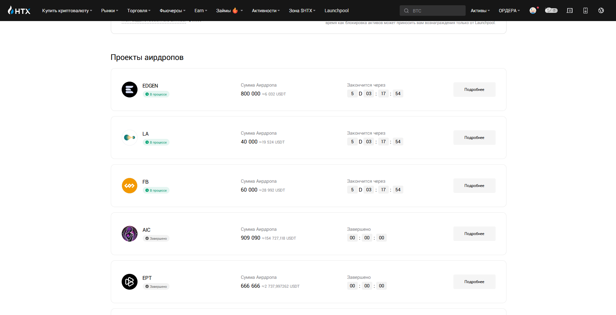This screenshot has width=616, height=315.
Task: Click the Проекты аирдропов heading
Action: pos(147,57)
